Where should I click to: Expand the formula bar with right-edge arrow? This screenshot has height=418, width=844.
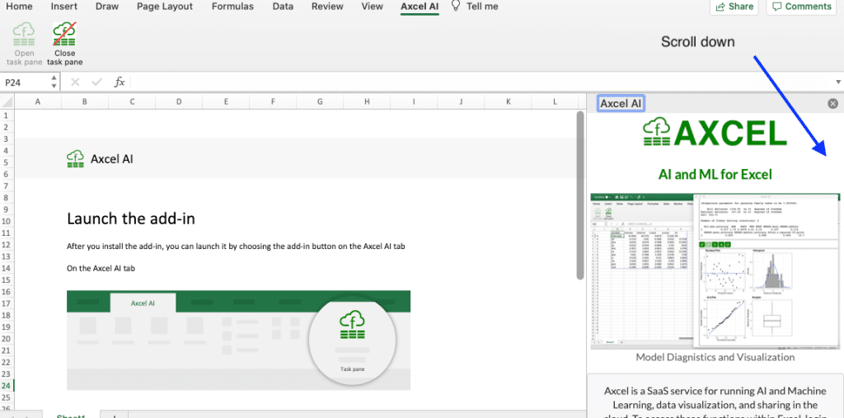point(837,82)
